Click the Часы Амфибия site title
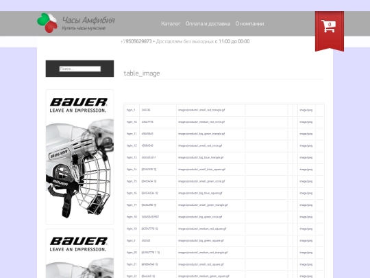Image resolution: width=370 pixels, height=278 pixels. 88,20
